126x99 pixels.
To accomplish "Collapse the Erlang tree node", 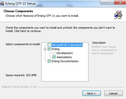I will click(45, 49).
